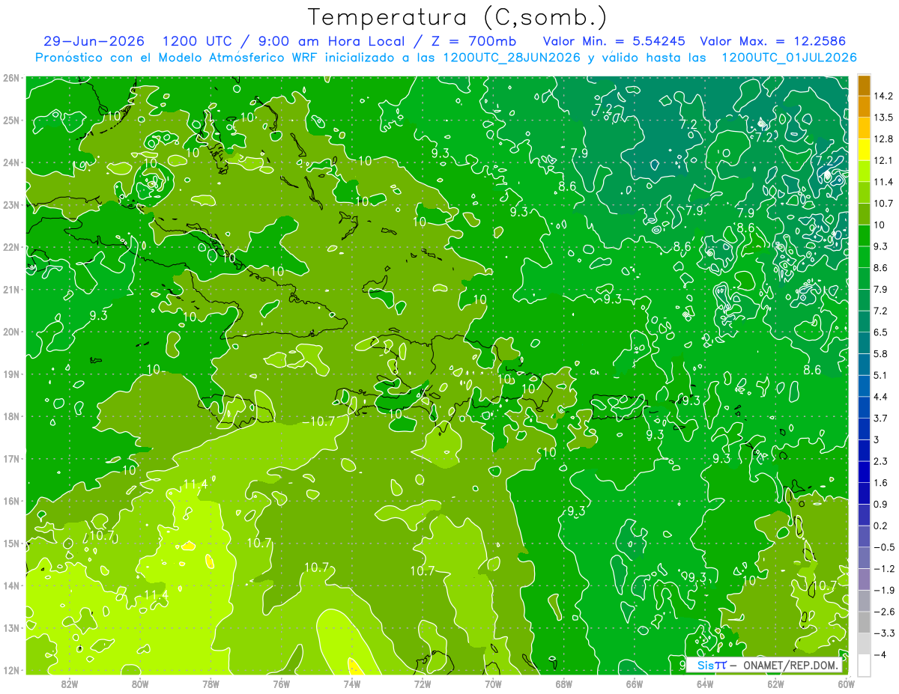Click the 23N latitude axis label
This screenshot has width=899, height=694.
(x=12, y=204)
